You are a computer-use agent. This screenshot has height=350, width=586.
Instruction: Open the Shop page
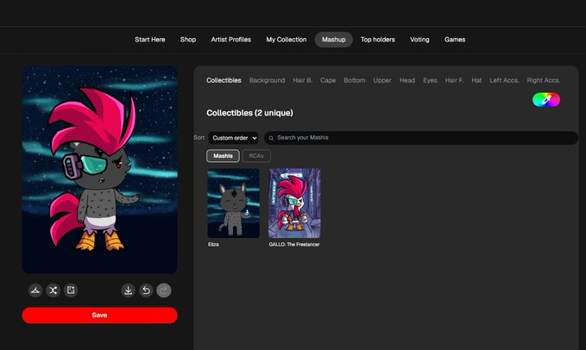[188, 40]
